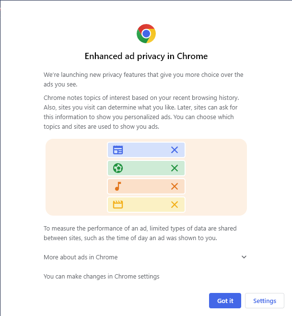Click the news topic icon in blue row
Viewport: 292px width, 316px height.
coord(118,150)
